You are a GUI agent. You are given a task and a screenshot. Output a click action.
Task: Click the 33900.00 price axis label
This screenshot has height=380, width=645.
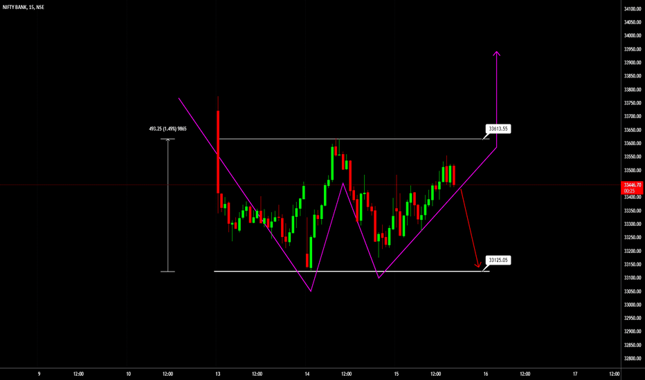coord(633,63)
